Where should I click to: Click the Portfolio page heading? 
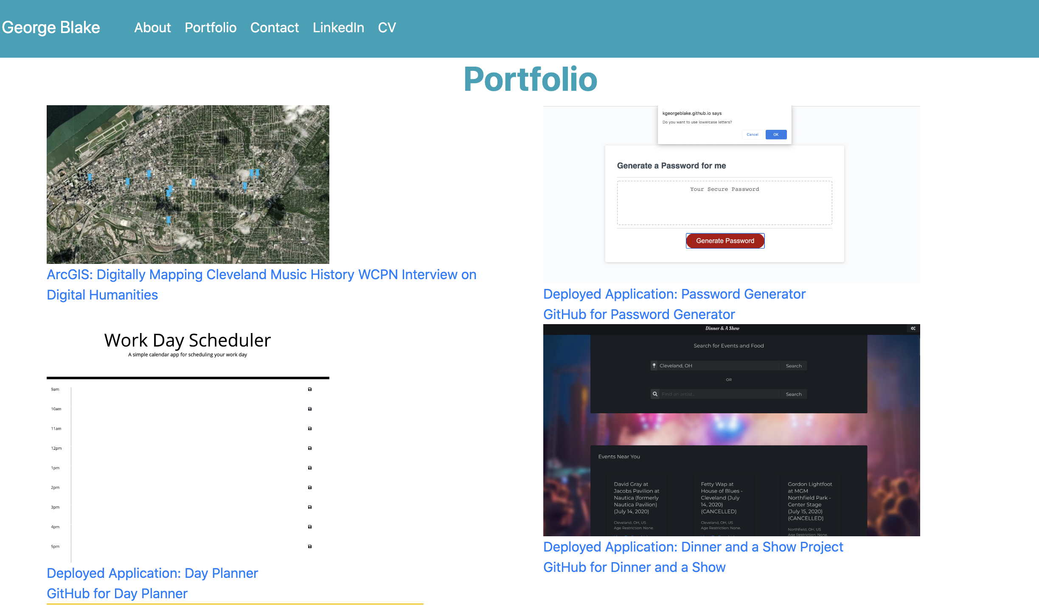click(x=530, y=79)
